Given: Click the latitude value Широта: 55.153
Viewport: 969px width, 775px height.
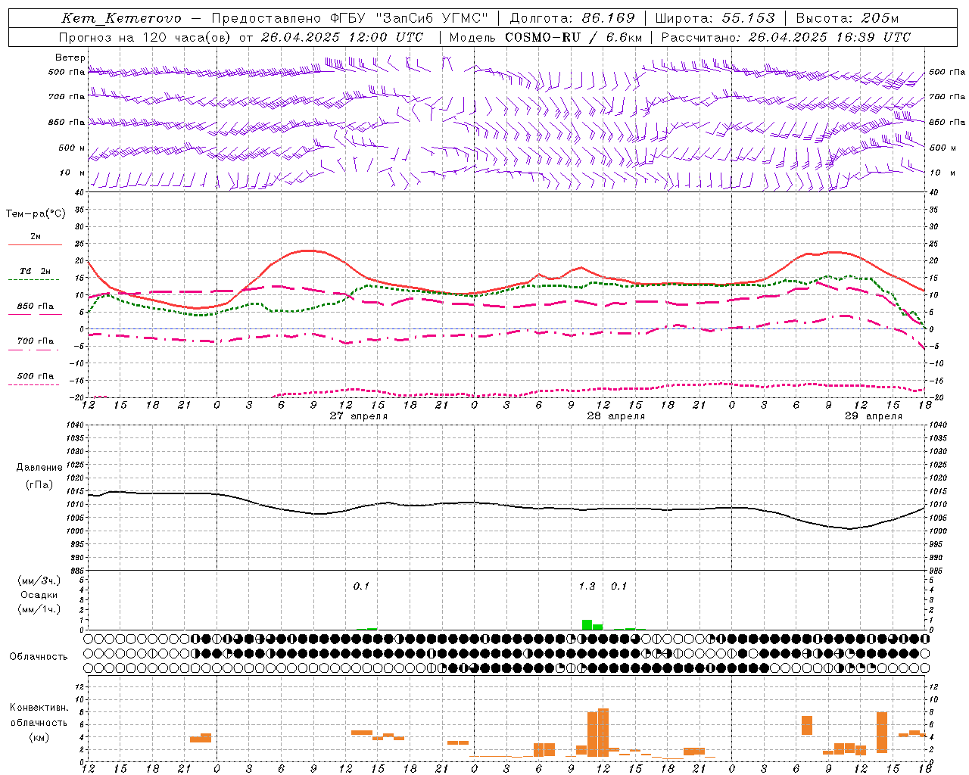Looking at the screenshot, I should click(x=715, y=18).
